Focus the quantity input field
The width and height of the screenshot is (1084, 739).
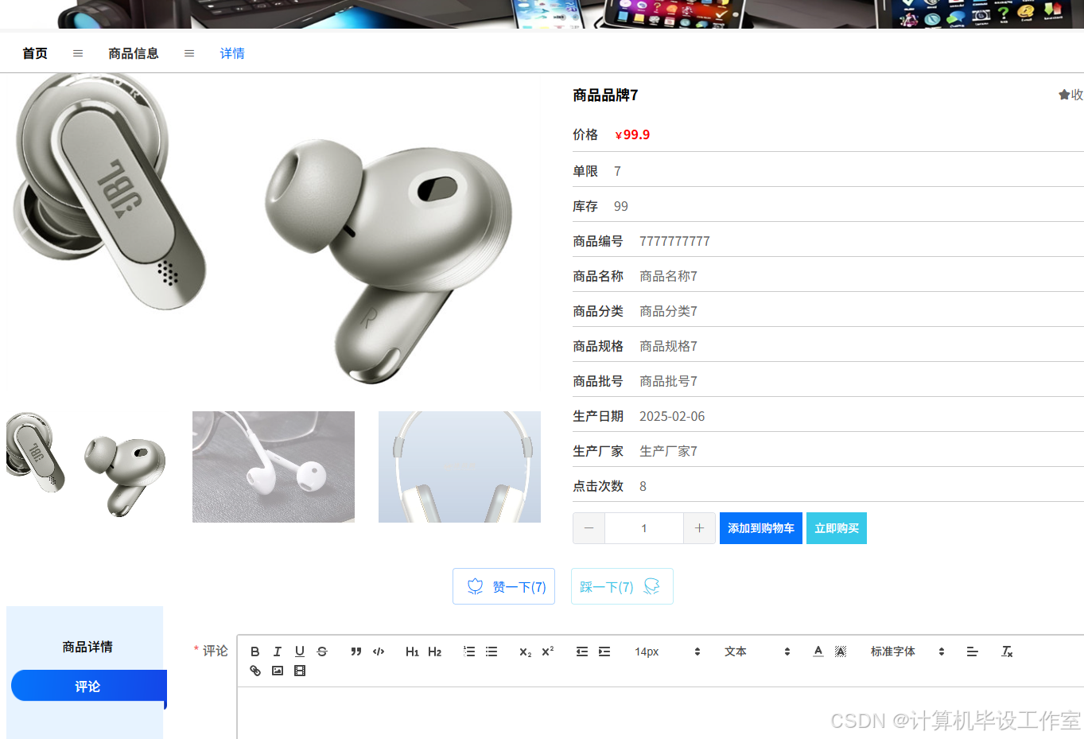pyautogui.click(x=644, y=528)
